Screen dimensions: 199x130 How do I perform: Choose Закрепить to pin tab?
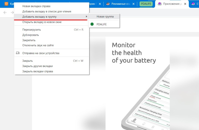click(x=29, y=40)
